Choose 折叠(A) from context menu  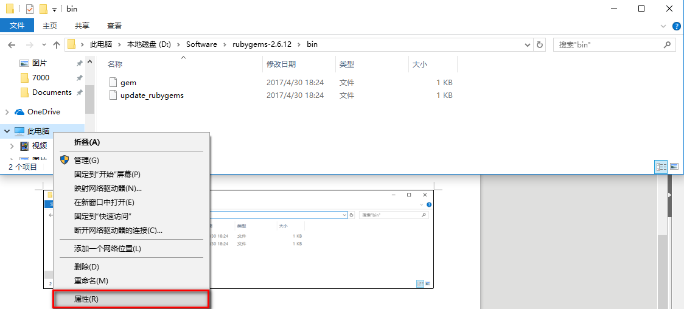coord(131,142)
